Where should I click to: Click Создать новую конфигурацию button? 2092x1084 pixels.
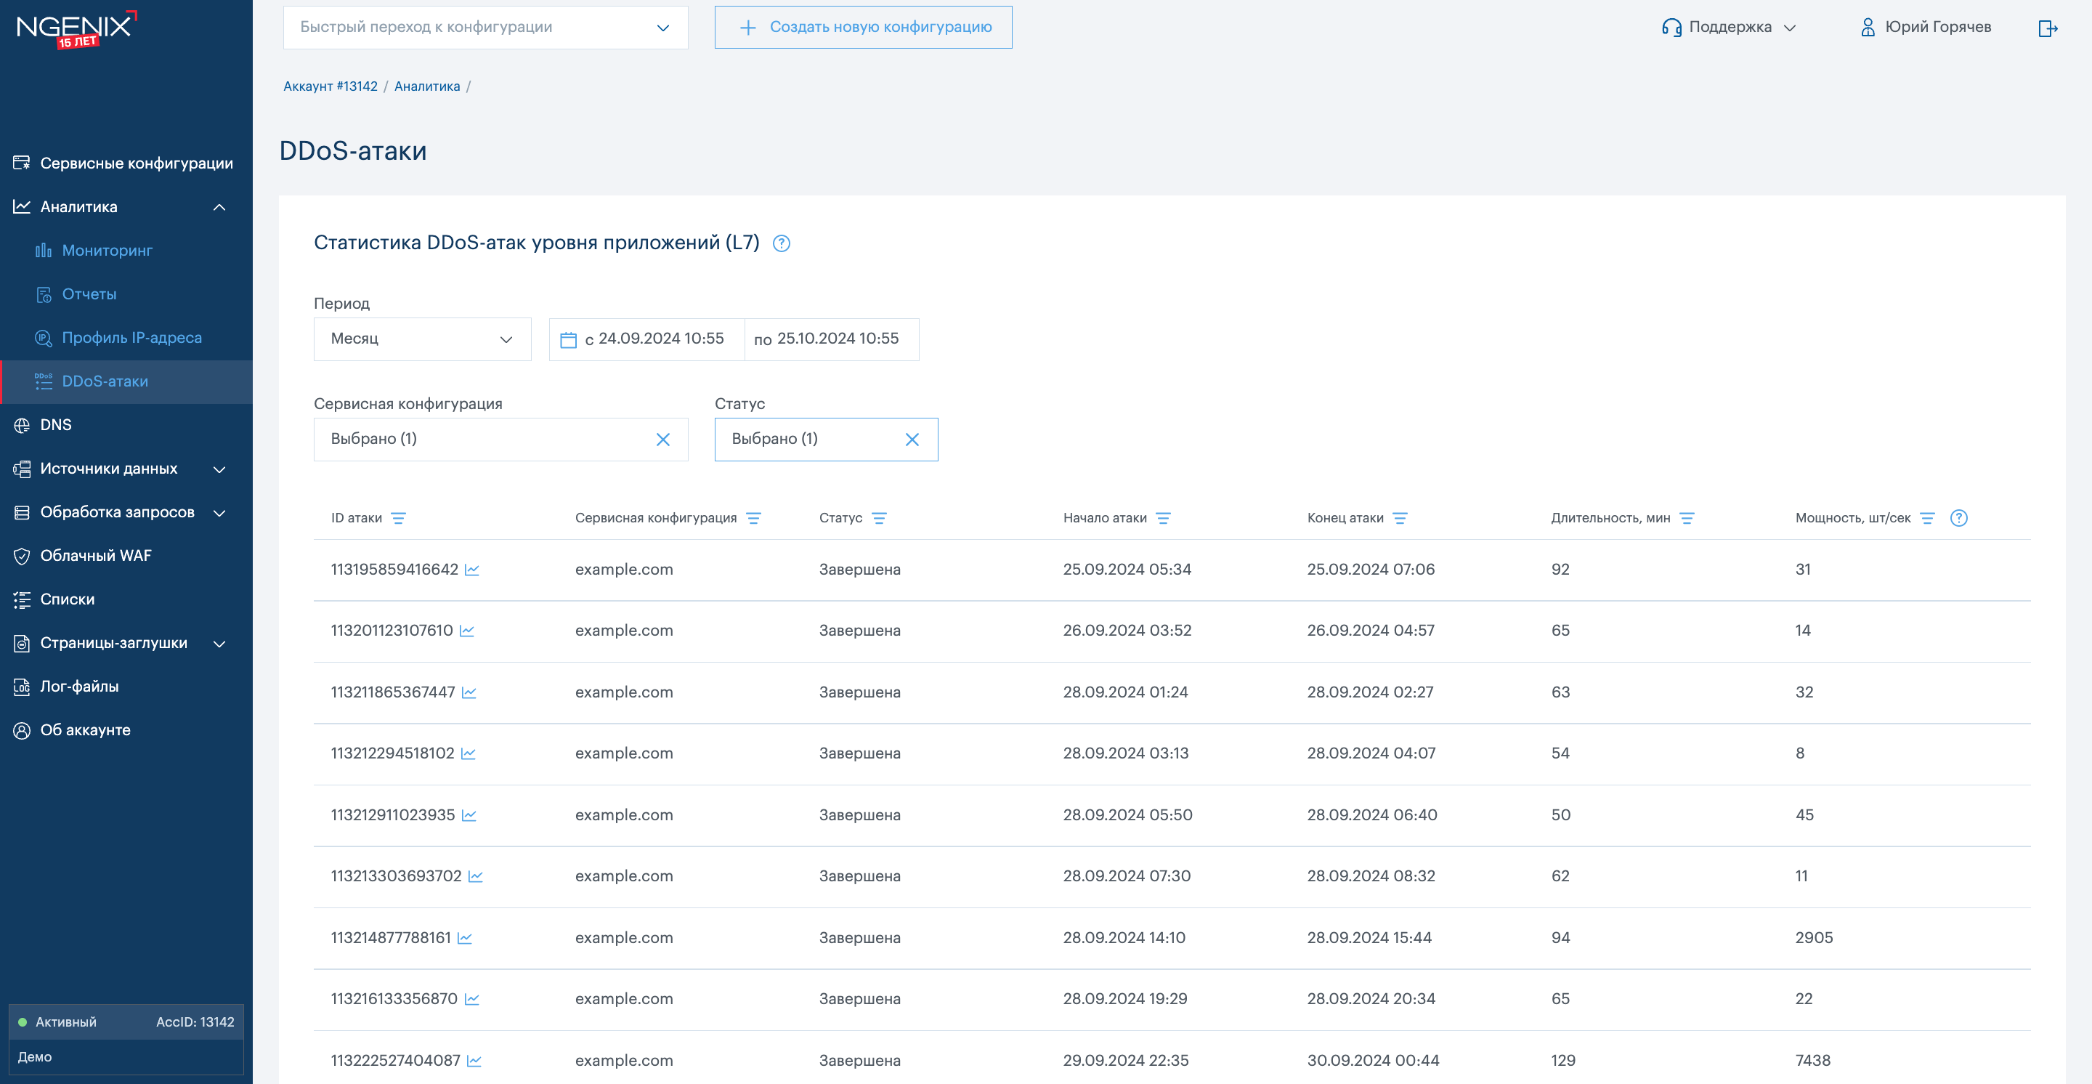pyautogui.click(x=862, y=28)
